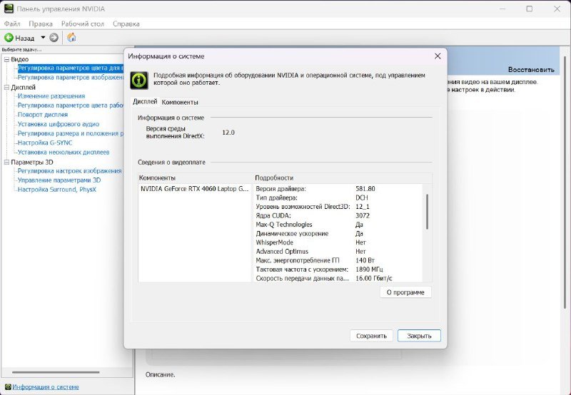Viewport: 571px width, 395px height.
Task: Maximize the NVIDIA control panel window
Action: [x=530, y=9]
